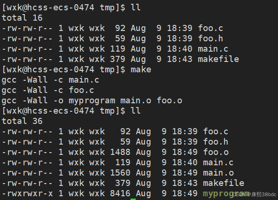The height and width of the screenshot is (200, 278).
Task: Click makefile in the second listing
Action: tap(224, 183)
